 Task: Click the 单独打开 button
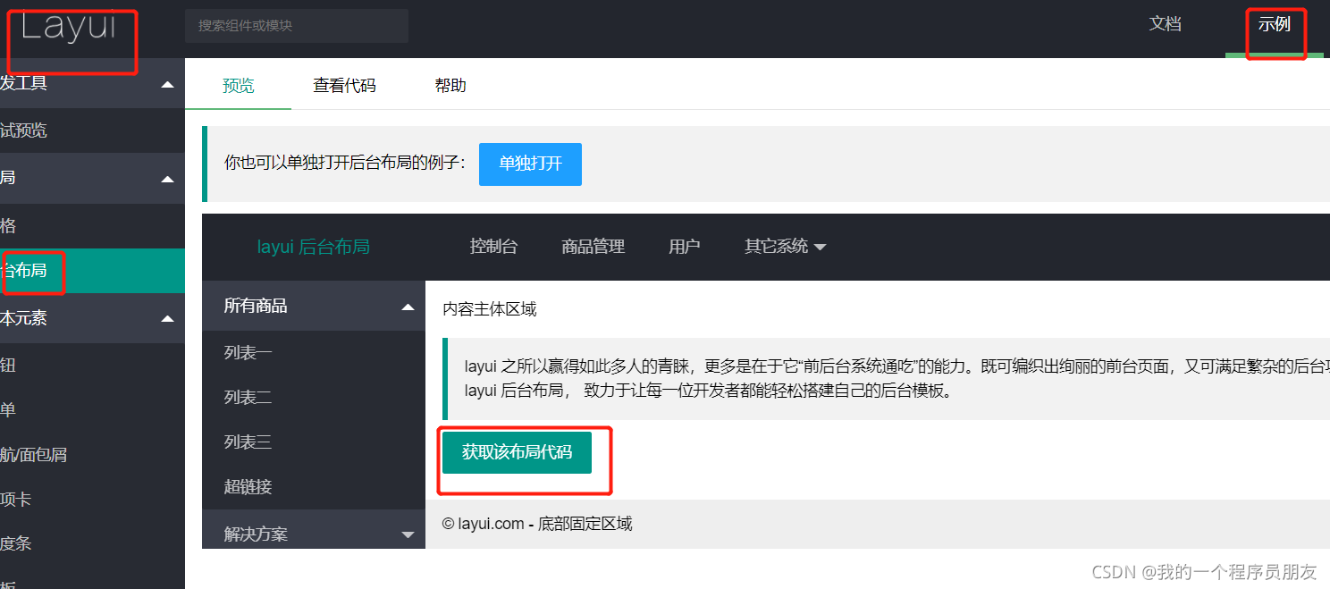530,164
